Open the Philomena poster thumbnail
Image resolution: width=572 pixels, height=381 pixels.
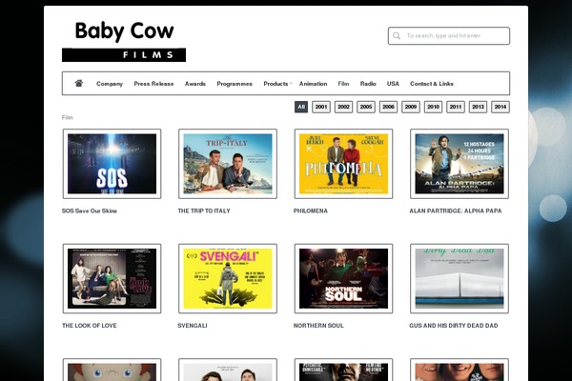pos(343,164)
